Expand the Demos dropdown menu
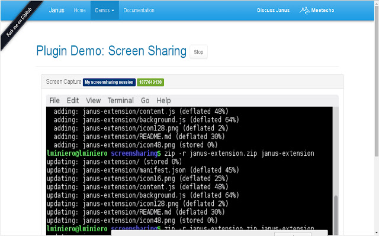The height and width of the screenshot is (236, 379). click(104, 10)
